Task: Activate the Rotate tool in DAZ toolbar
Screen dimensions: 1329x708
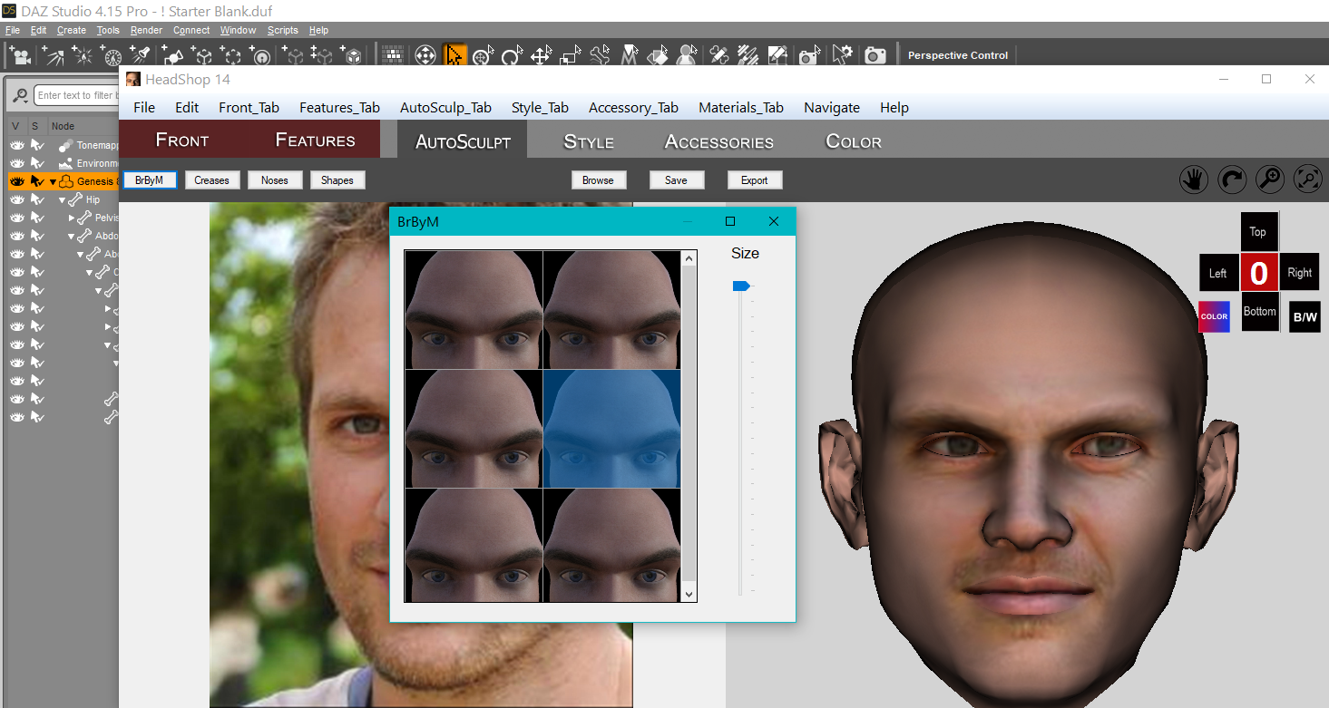Action: [512, 55]
